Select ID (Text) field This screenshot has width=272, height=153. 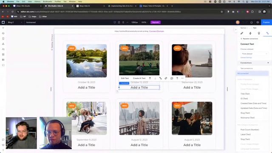coord(244,99)
